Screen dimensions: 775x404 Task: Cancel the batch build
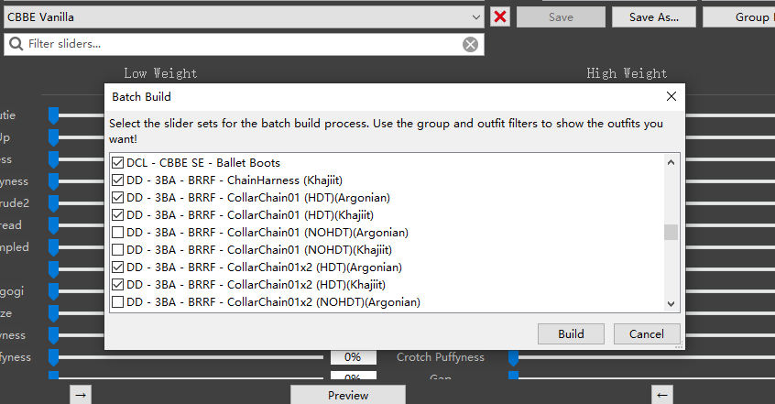tap(647, 333)
